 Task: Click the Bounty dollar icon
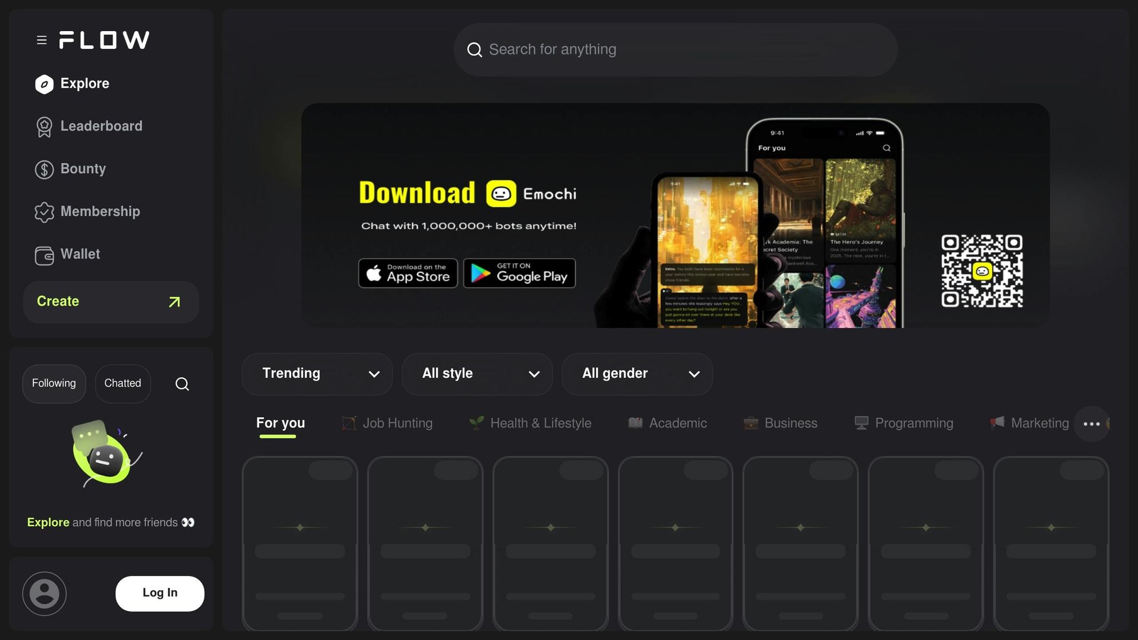[x=44, y=169]
